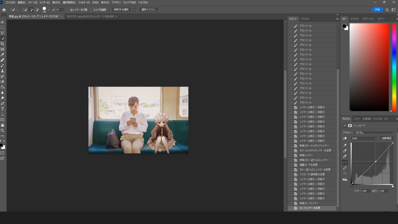Select the Brush tool in left toolbar
Screen dimensions: 398x224
pos(2,66)
